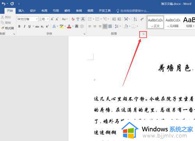This screenshot has width=195, height=141.
Task: Toggle underline formatting
Action: (x=30, y=26)
